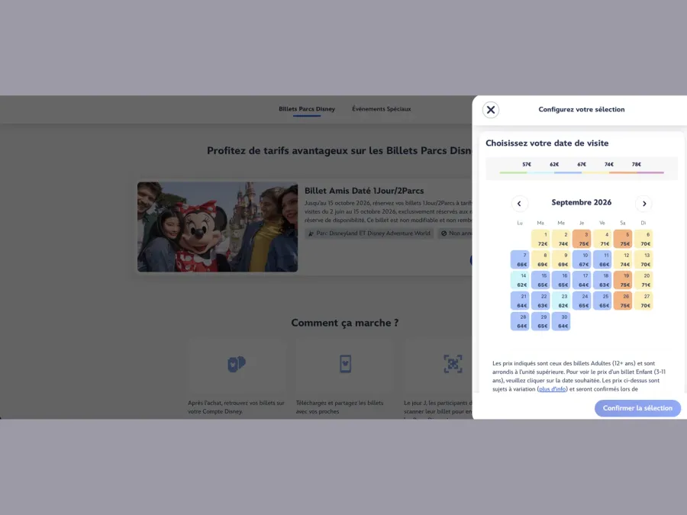Choose September 6 at 70€
The width and height of the screenshot is (687, 515).
pos(643,239)
